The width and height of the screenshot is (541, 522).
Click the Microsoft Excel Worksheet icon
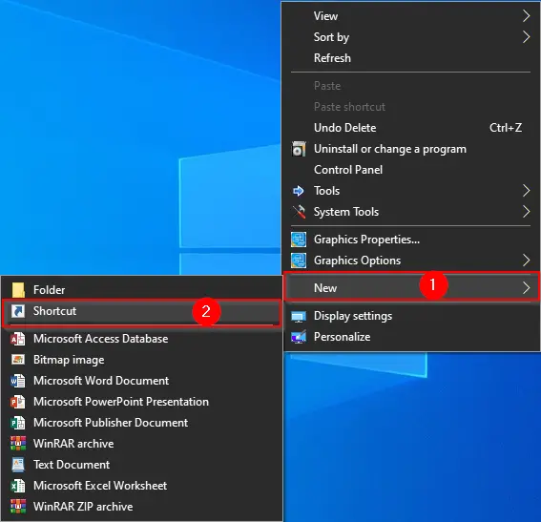pyautogui.click(x=18, y=486)
